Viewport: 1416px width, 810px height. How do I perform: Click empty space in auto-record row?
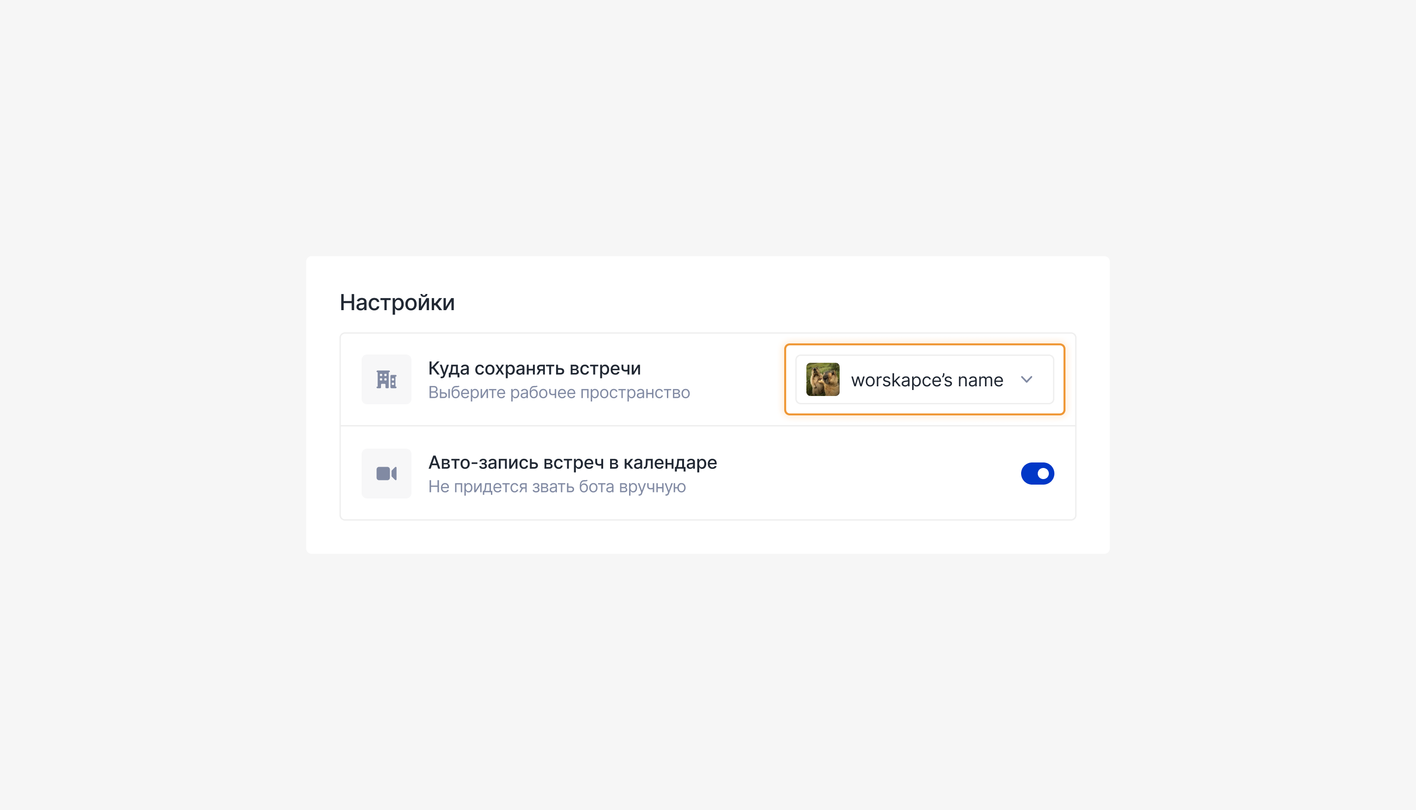pos(868,474)
